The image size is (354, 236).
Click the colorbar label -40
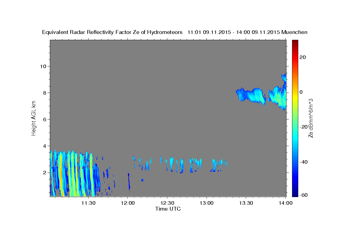click(x=304, y=162)
